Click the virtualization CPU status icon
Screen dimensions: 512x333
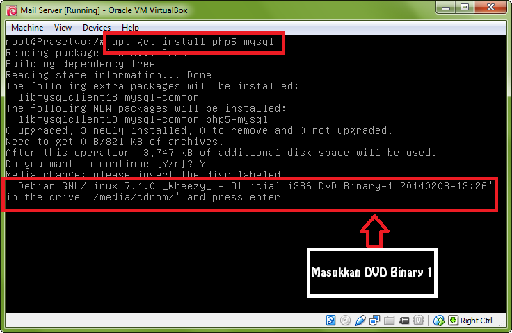[x=418, y=321]
